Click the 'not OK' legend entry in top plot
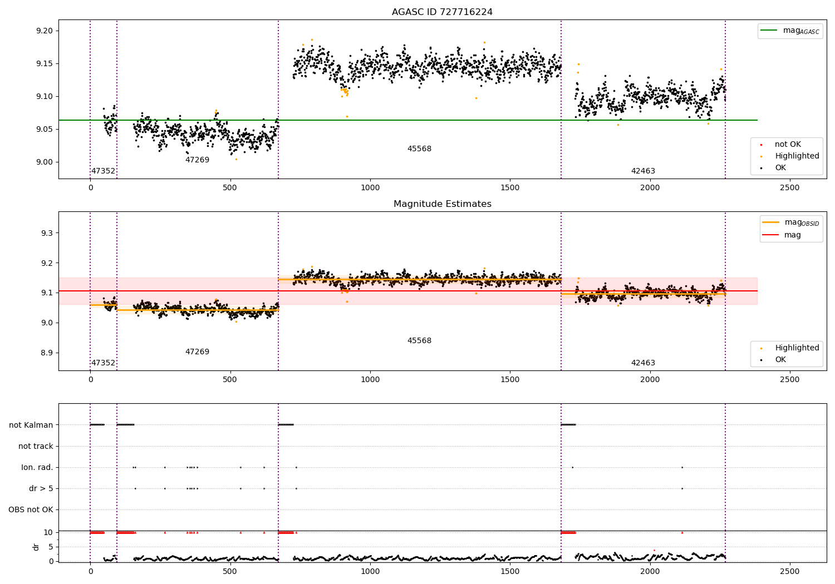The image size is (835, 584). (788, 144)
